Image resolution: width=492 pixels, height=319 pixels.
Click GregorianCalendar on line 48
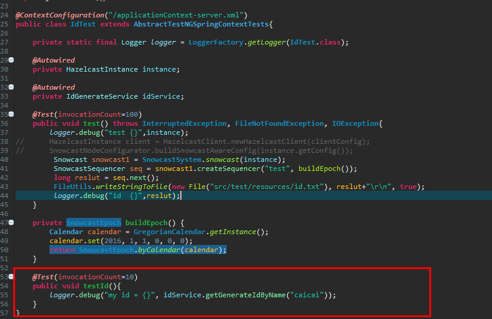point(169,232)
